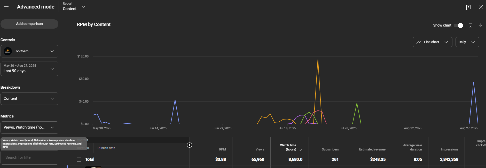Sort by the Views column header
The image size is (486, 168).
tap(260, 149)
